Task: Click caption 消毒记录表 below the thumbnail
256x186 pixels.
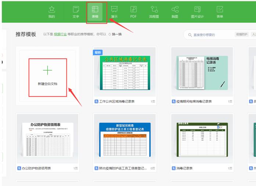Action: click(x=184, y=168)
